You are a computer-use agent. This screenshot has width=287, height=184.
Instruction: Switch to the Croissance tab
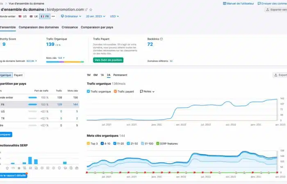(70, 27)
